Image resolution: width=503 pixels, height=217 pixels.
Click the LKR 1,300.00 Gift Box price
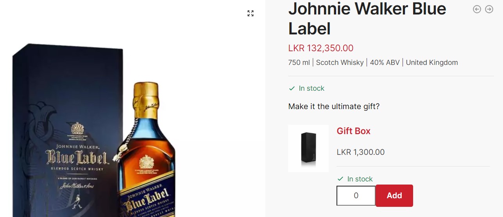(361, 152)
